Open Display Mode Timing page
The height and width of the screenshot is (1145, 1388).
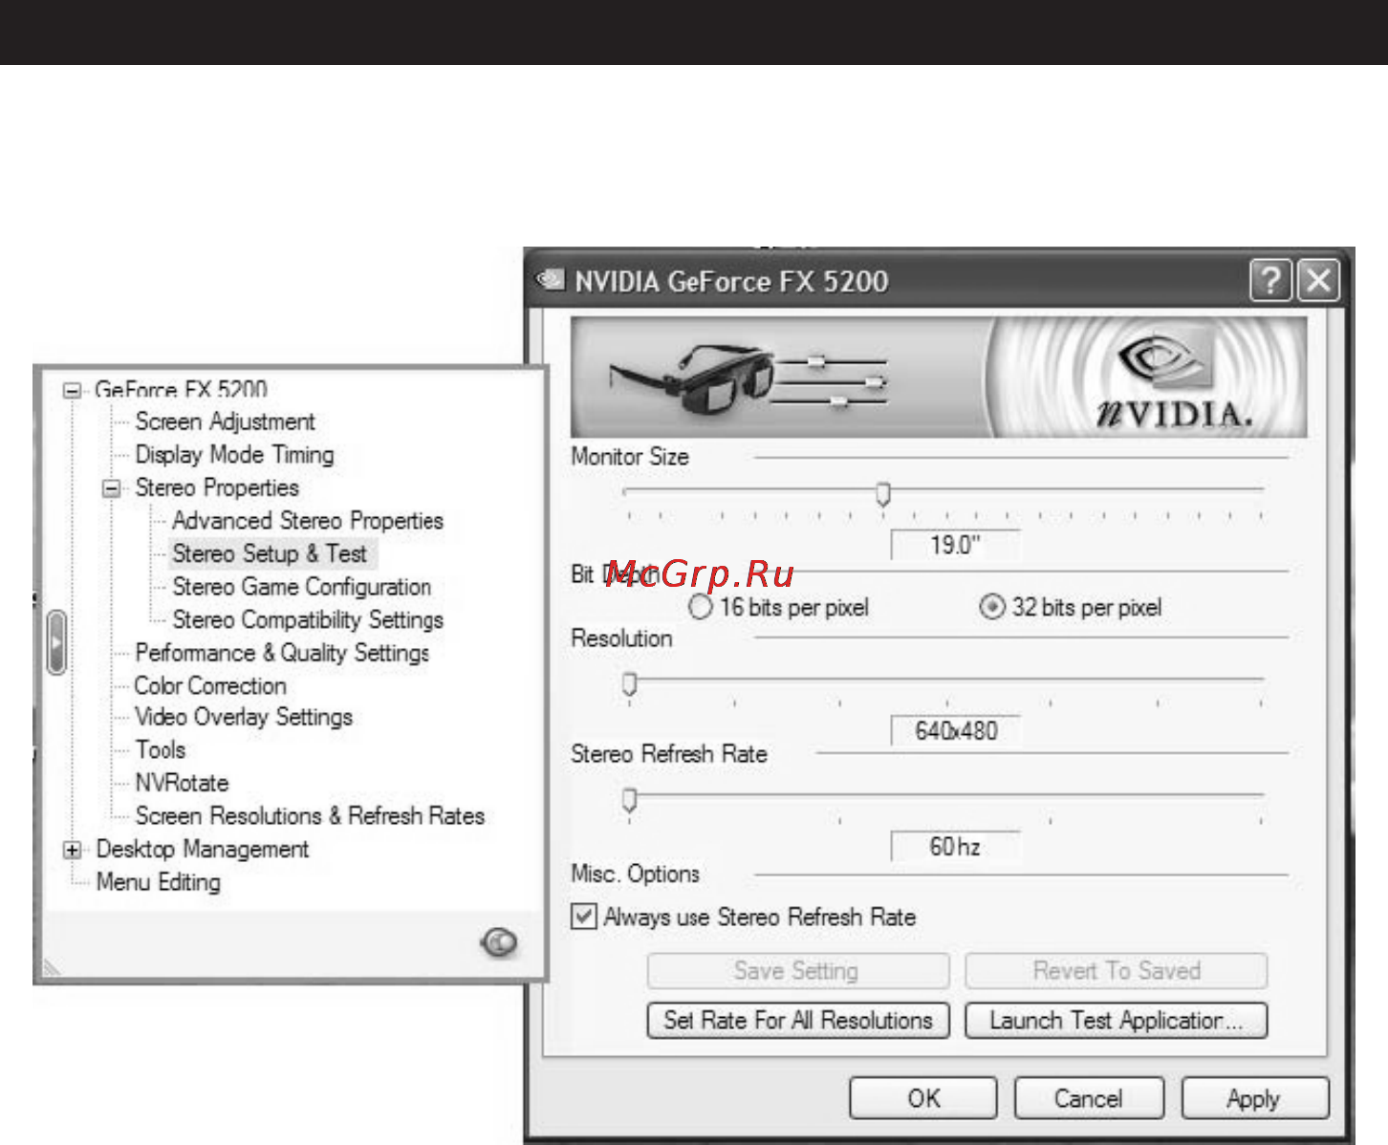click(234, 455)
